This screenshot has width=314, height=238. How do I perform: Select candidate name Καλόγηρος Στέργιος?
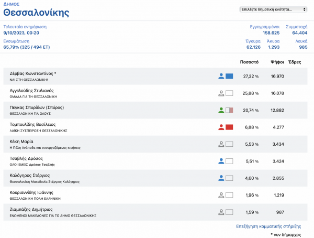(30, 176)
